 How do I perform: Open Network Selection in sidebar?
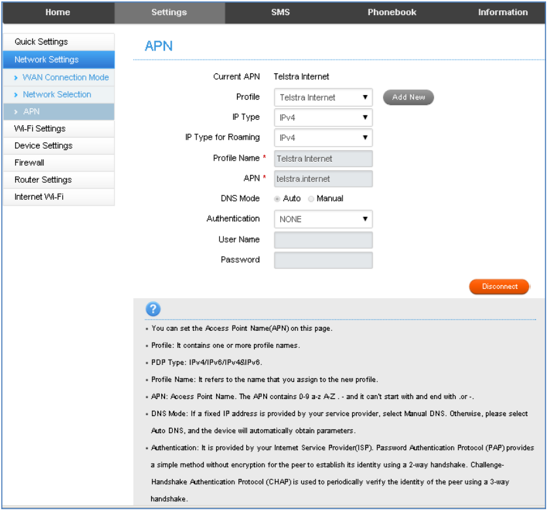57,94
